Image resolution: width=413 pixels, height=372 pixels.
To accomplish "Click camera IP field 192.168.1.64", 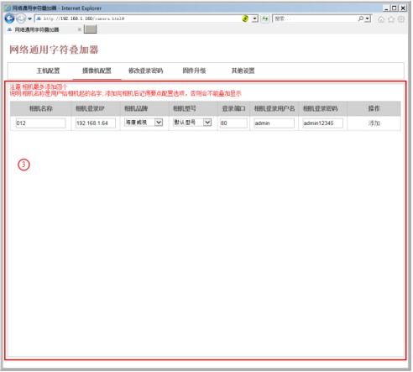I will [96, 123].
